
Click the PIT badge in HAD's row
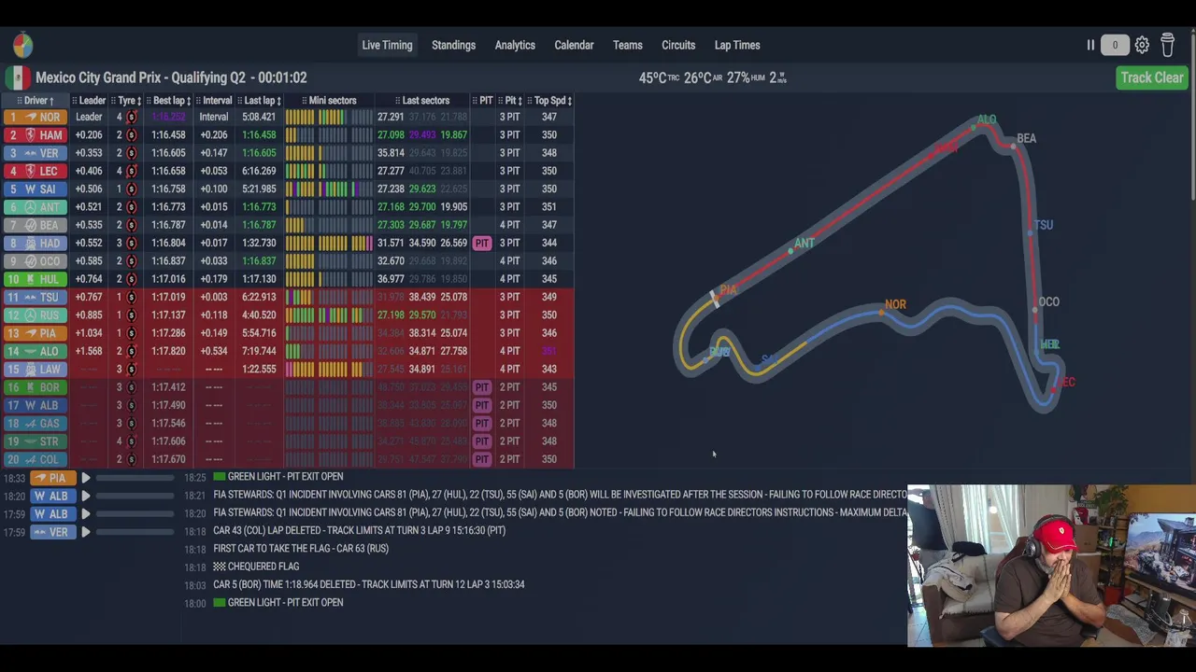(x=481, y=243)
